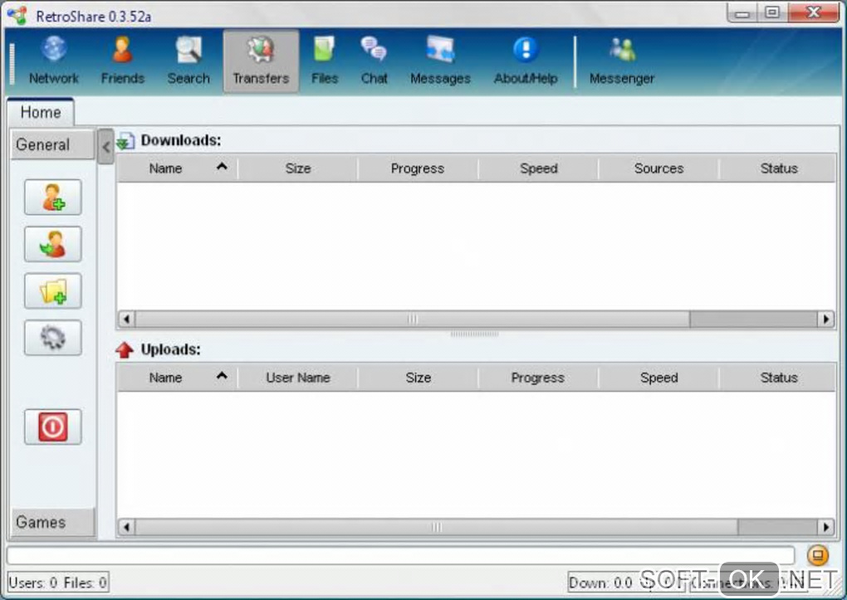Open the General sidebar section
The height and width of the screenshot is (600, 847).
tap(52, 144)
